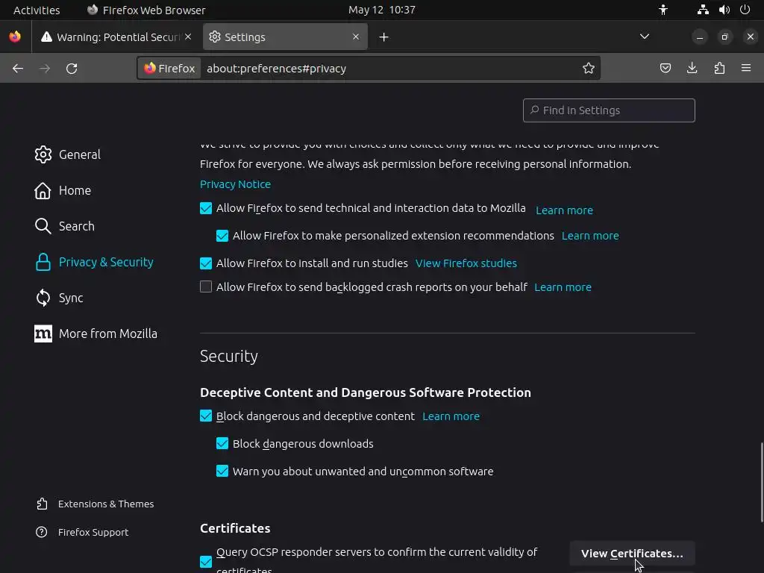The width and height of the screenshot is (764, 573).
Task: Open a new tab with plus icon
Action: [384, 37]
